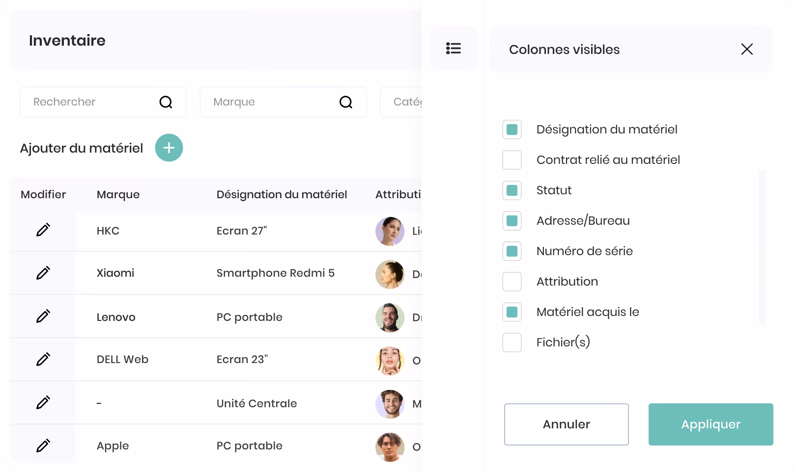Click PC portable in the Apple row

click(x=250, y=446)
